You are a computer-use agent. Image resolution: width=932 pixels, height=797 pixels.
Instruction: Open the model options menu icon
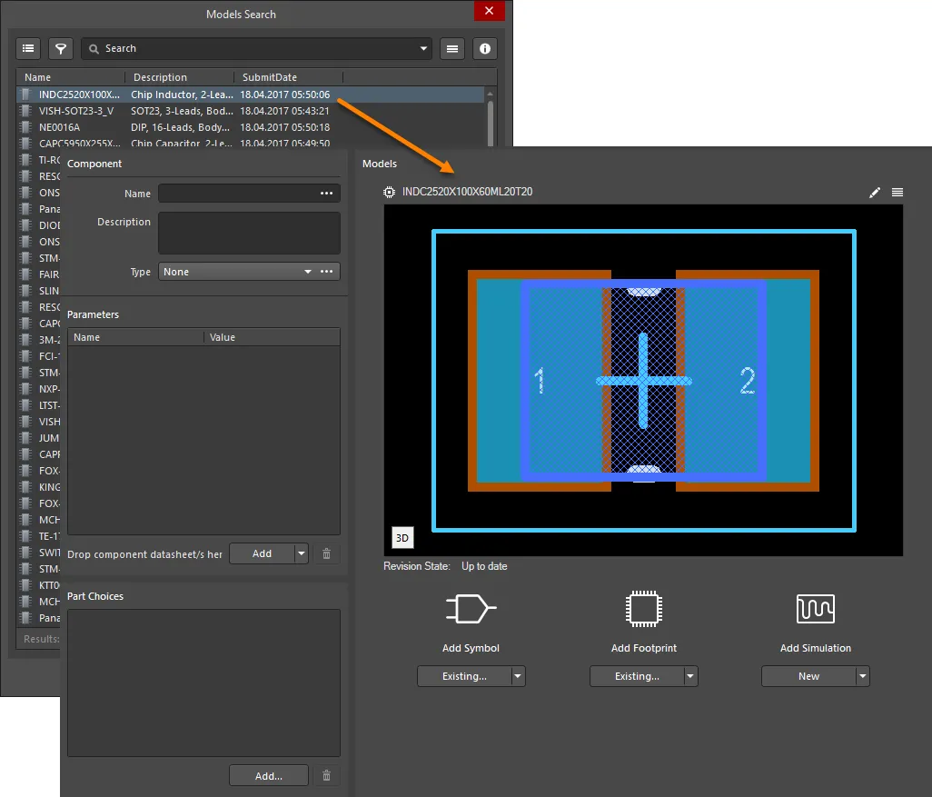coord(897,193)
